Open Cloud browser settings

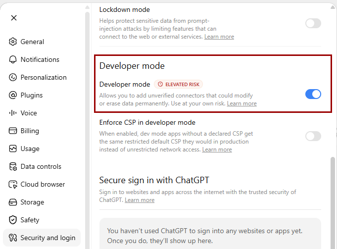[42, 185]
